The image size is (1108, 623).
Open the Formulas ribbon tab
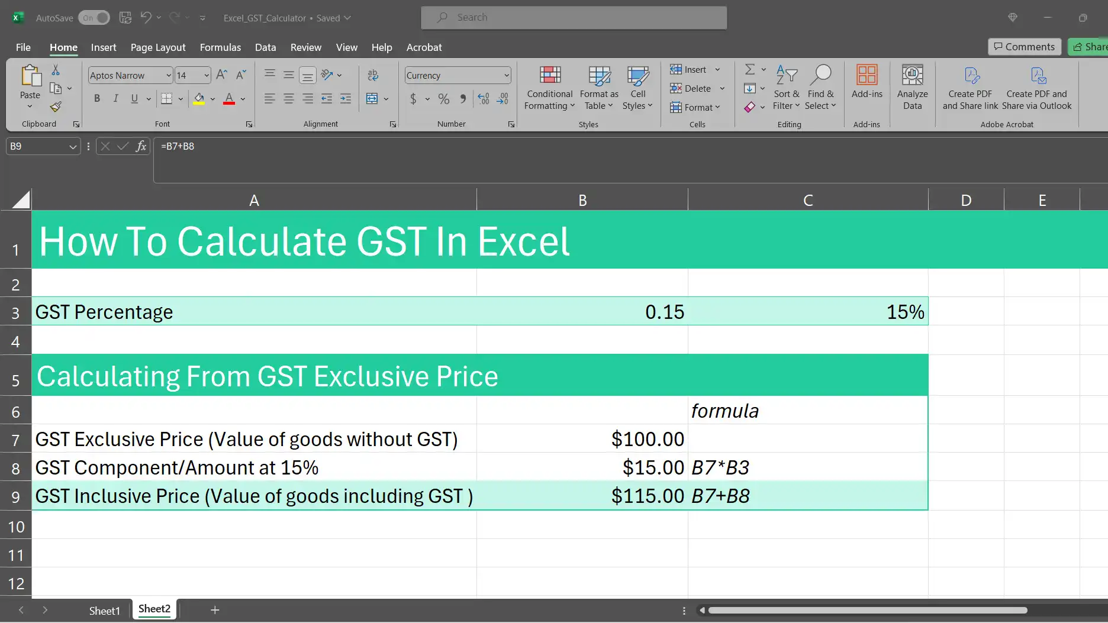[220, 47]
